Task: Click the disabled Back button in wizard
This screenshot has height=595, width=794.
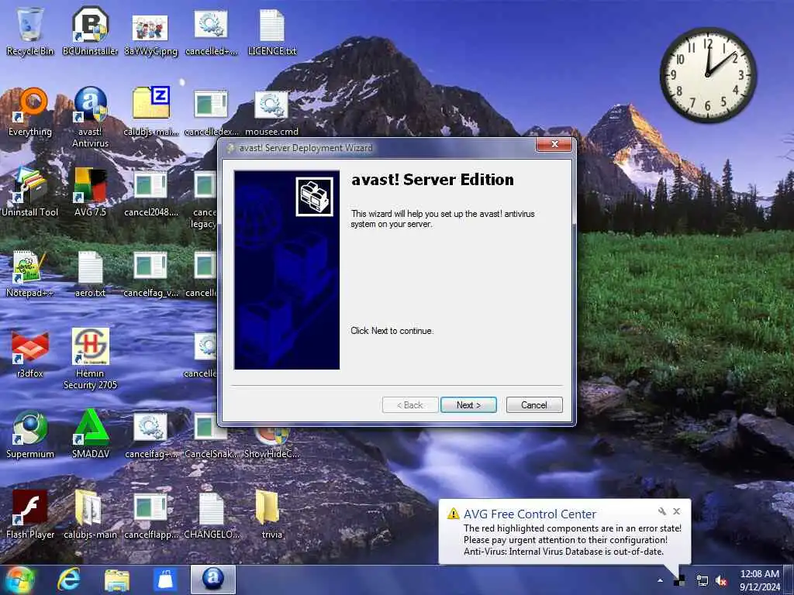Action: coord(410,404)
